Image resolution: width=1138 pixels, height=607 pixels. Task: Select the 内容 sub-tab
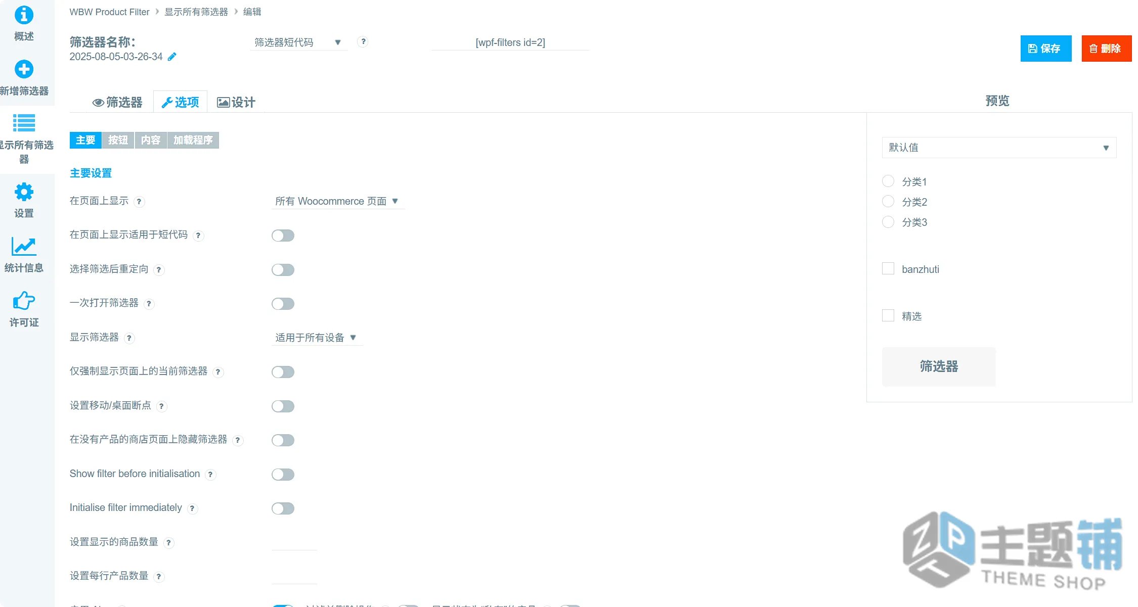(x=151, y=140)
